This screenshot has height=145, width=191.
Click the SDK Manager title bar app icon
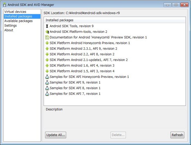point(5,5)
